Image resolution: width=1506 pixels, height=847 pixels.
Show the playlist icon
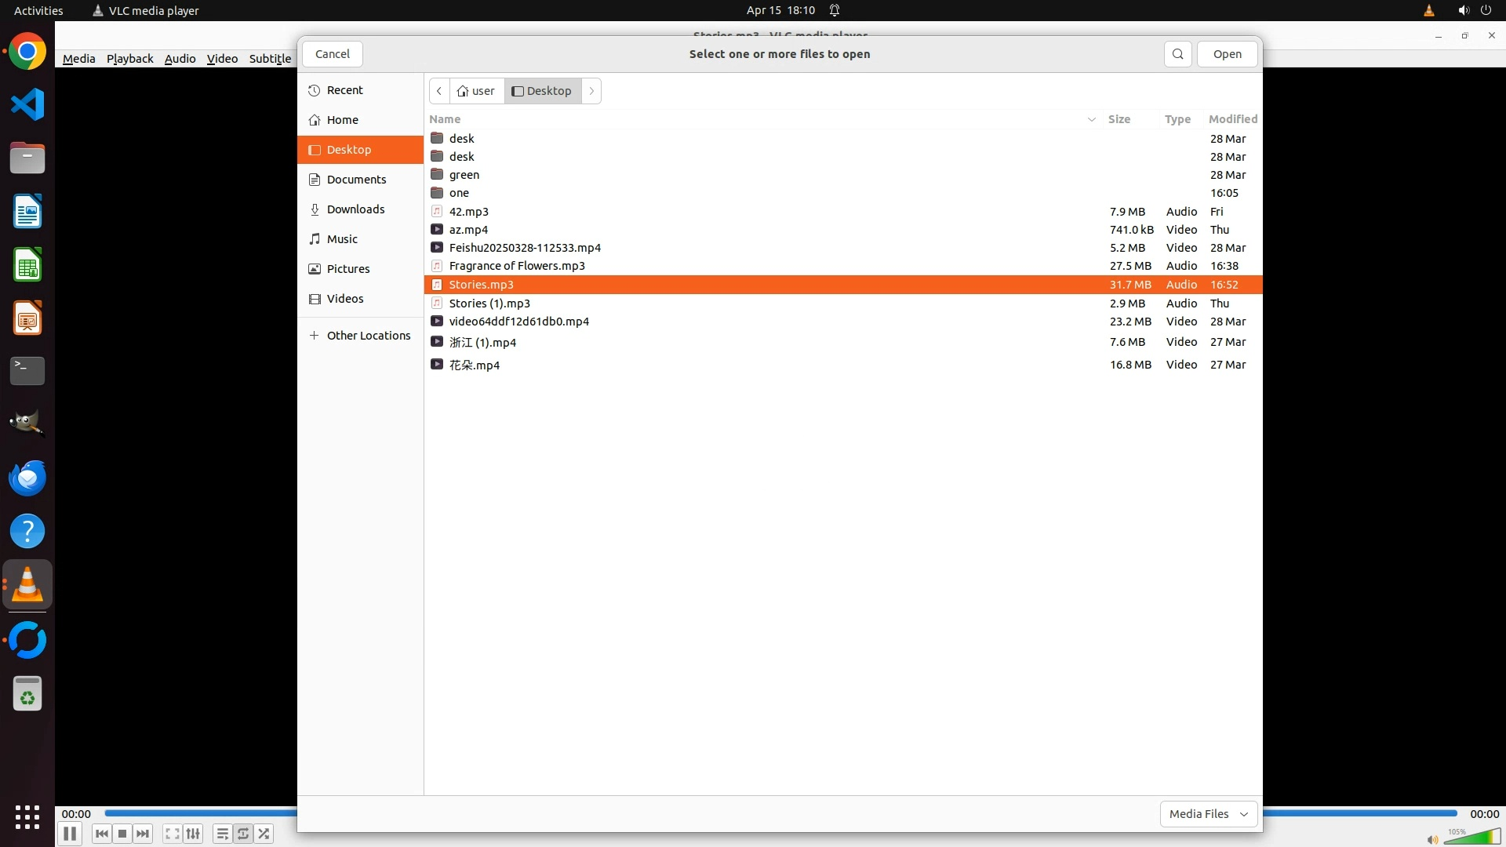[x=222, y=834]
